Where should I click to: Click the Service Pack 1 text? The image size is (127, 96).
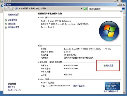pos(47,27)
